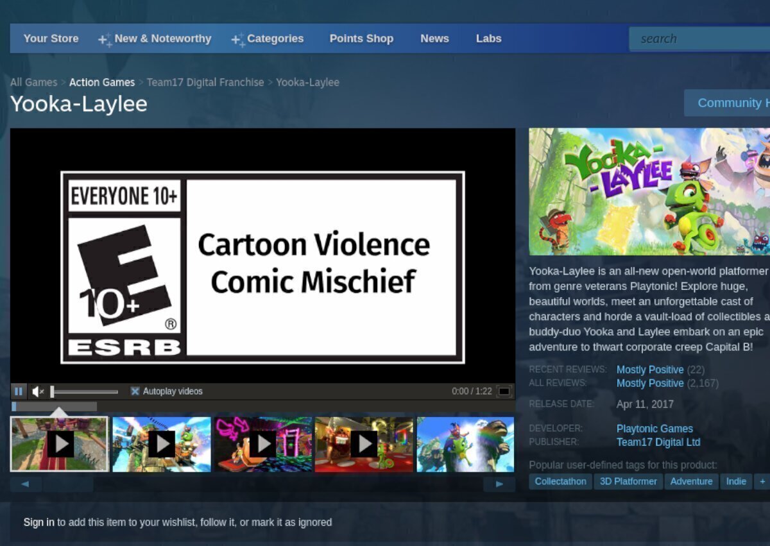Open the News tab
The width and height of the screenshot is (770, 546).
click(434, 38)
